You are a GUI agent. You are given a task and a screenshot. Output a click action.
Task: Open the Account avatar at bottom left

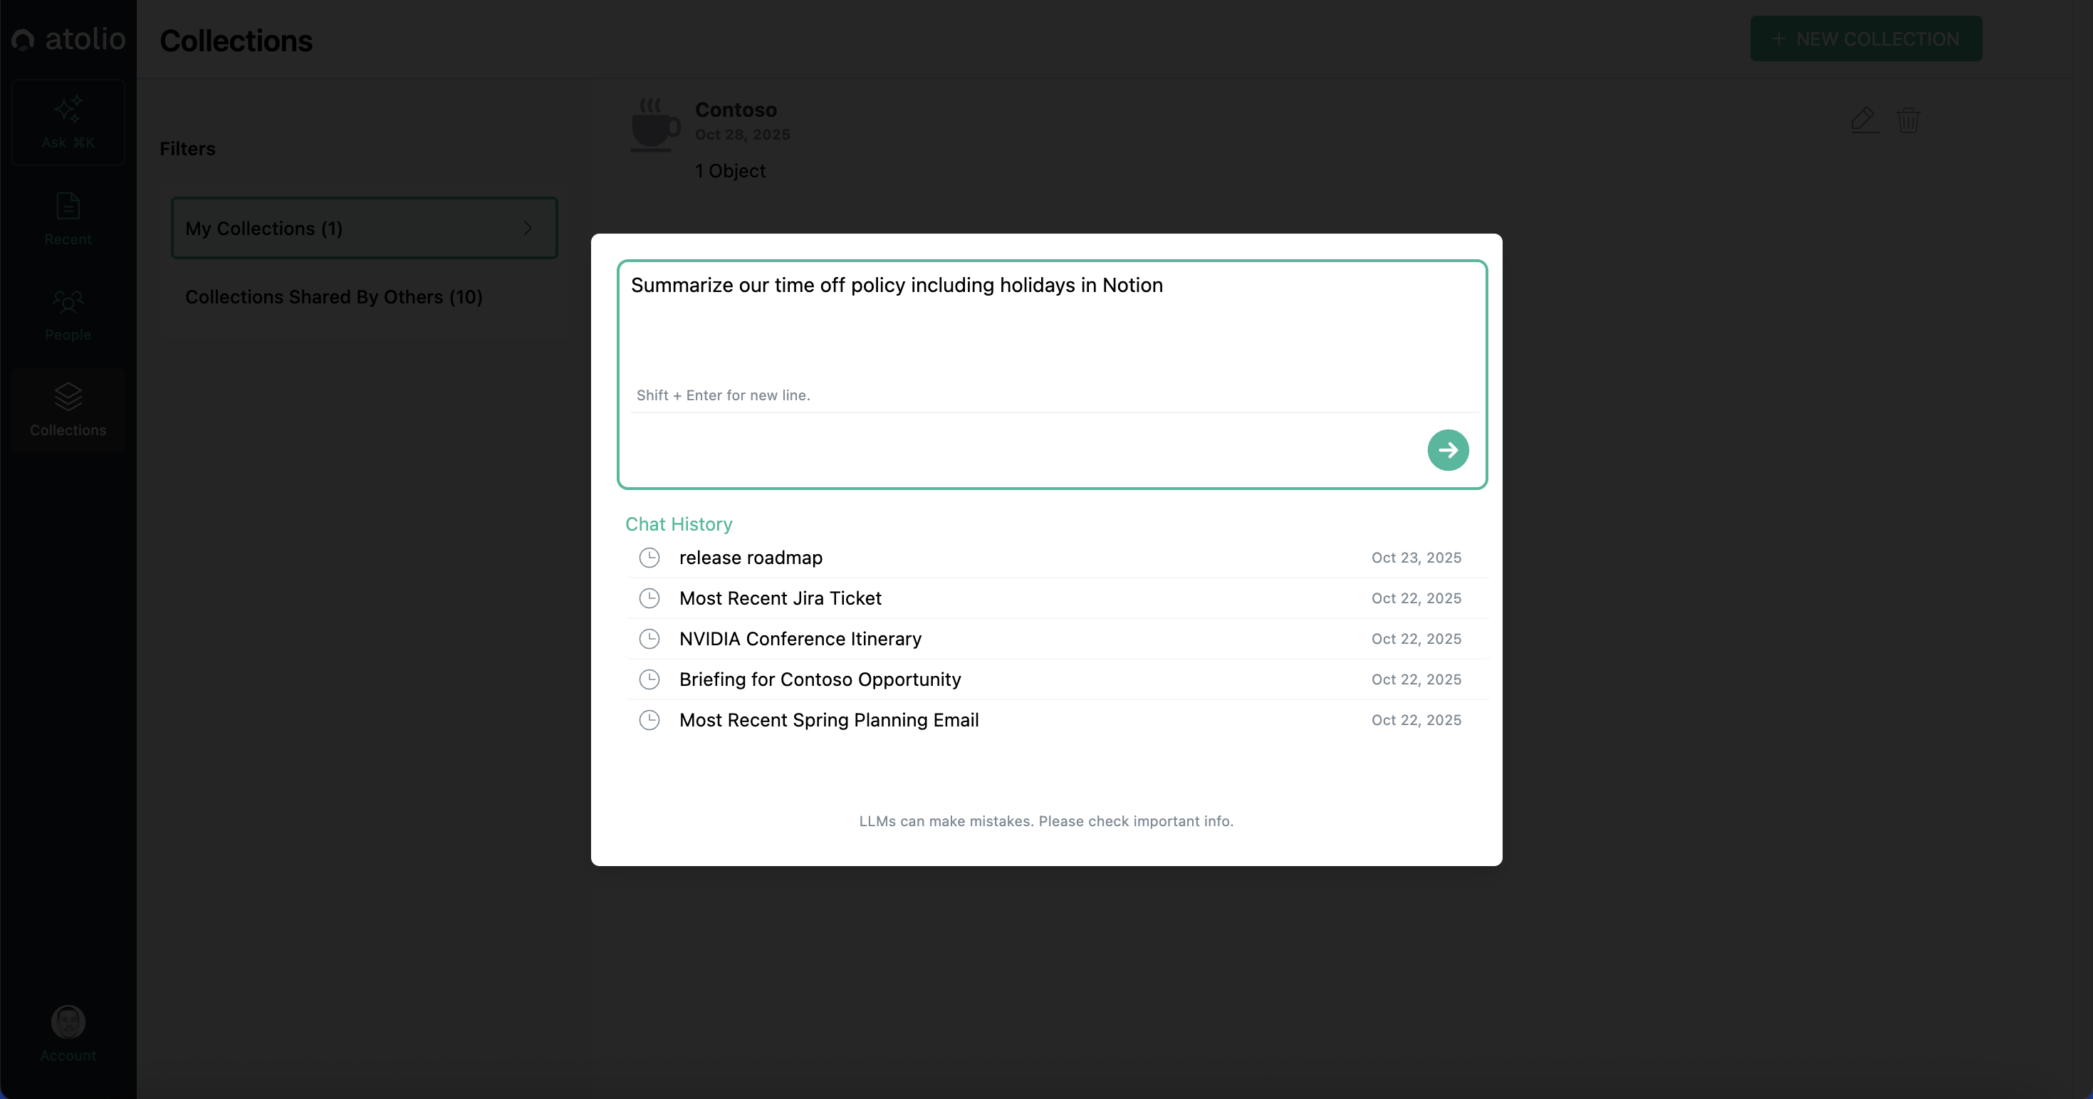68,1022
